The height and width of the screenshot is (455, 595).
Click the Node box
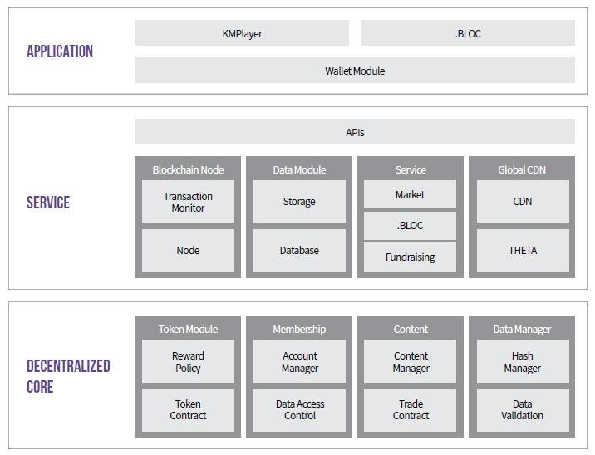(x=188, y=250)
